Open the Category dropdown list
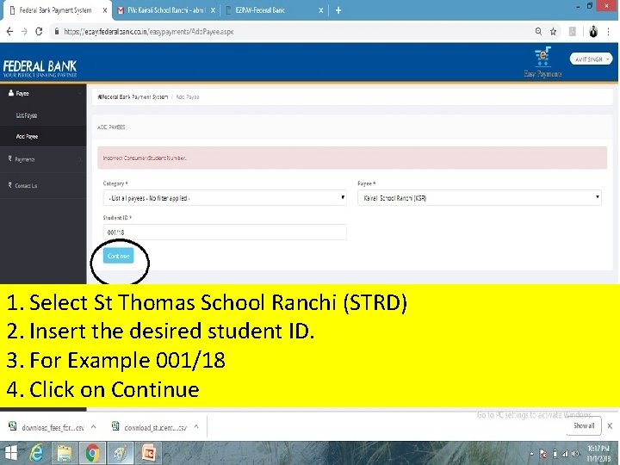 click(225, 198)
